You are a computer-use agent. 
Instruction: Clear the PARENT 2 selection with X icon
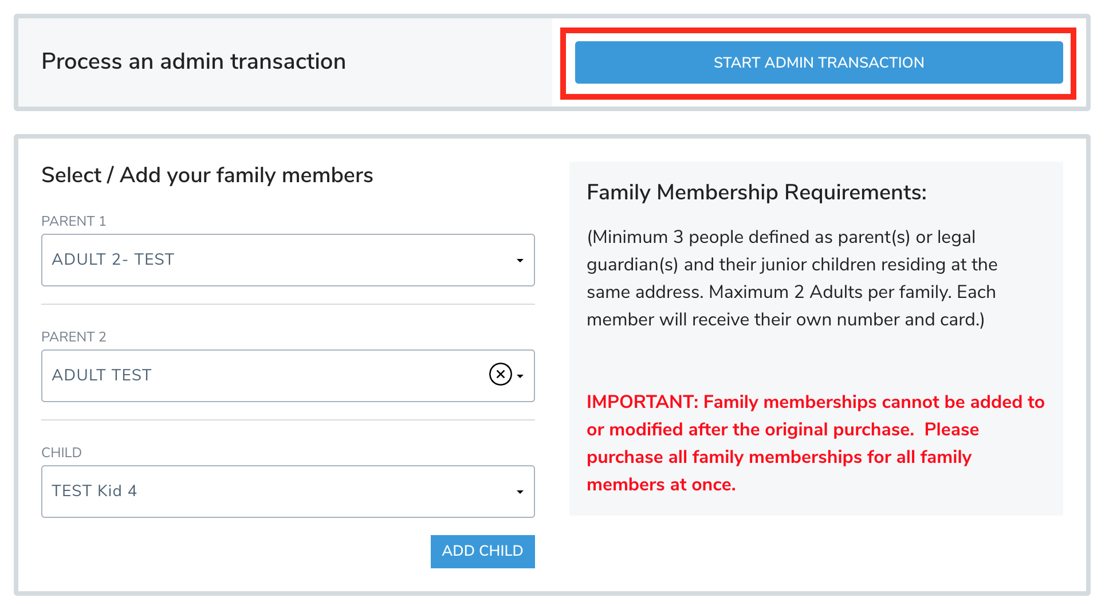[x=500, y=375]
